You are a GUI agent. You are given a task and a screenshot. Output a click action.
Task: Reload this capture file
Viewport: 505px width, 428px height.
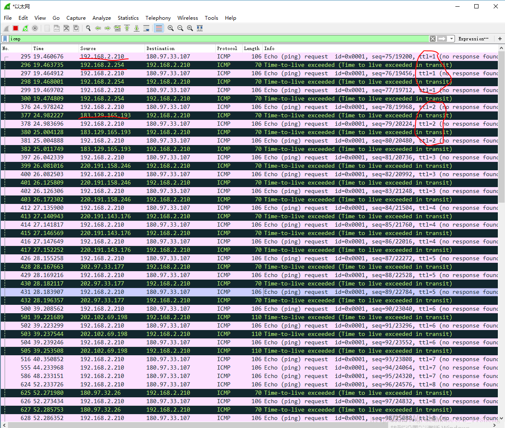pos(76,28)
